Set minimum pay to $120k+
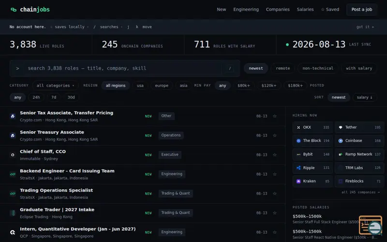The width and height of the screenshot is (387, 242). [269, 86]
